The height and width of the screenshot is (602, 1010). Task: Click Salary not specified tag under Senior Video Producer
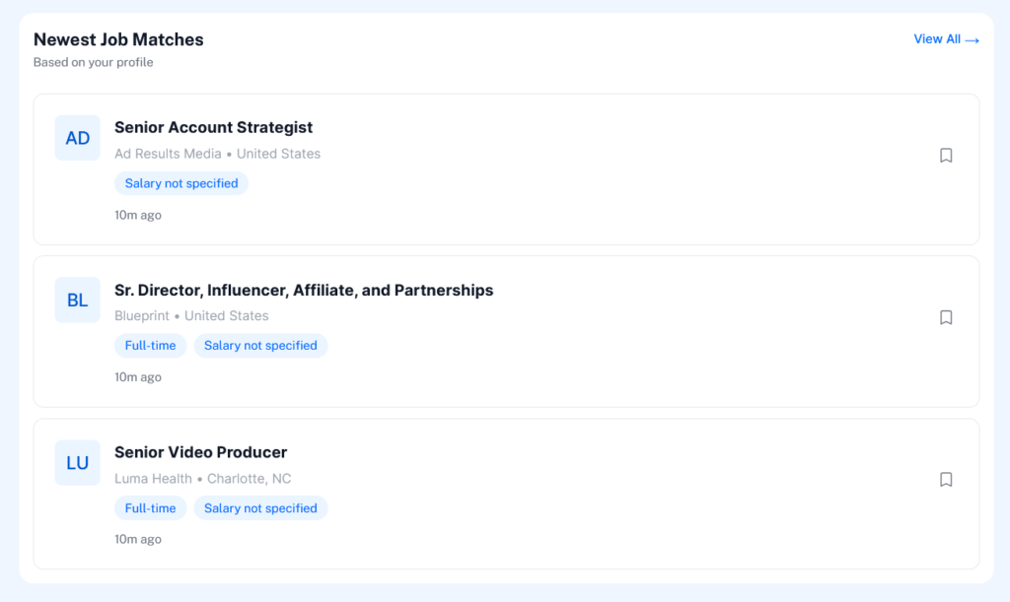[260, 507]
